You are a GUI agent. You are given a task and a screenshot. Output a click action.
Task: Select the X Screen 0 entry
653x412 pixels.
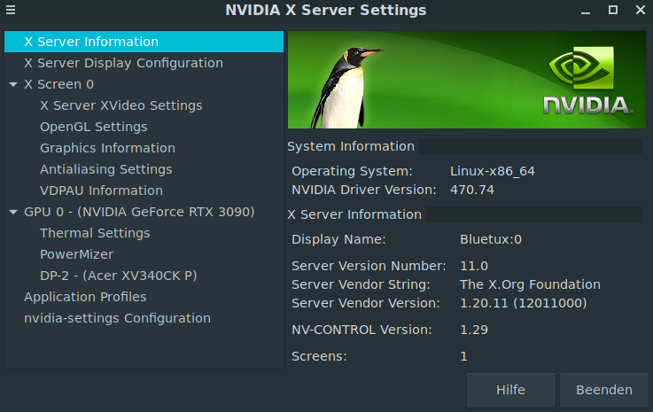pyautogui.click(x=58, y=84)
